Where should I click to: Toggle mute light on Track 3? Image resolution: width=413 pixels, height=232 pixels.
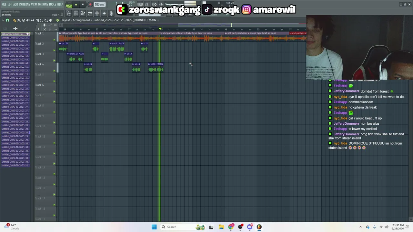[x=54, y=61]
